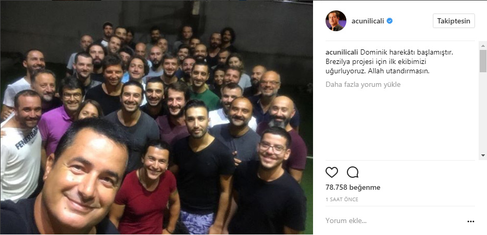Grab the comments scrollbar thumb
The width and height of the screenshot is (487, 235).
point(483,61)
